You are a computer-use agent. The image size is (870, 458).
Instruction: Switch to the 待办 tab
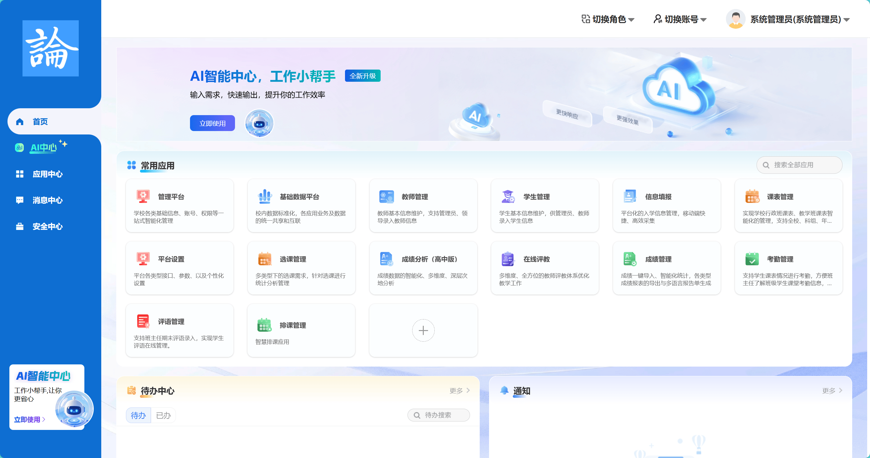(138, 415)
